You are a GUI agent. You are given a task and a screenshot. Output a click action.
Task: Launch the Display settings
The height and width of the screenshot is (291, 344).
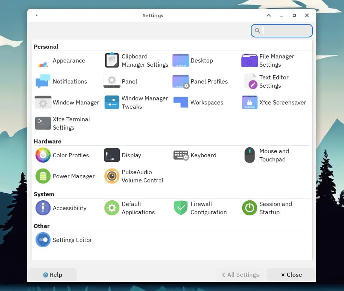click(112, 155)
